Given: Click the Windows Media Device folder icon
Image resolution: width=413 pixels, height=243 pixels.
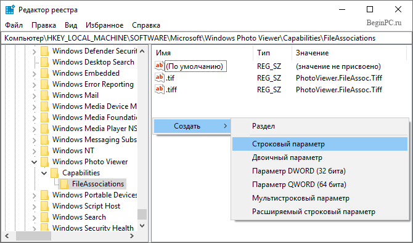Looking at the screenshot, I should click(45, 106).
